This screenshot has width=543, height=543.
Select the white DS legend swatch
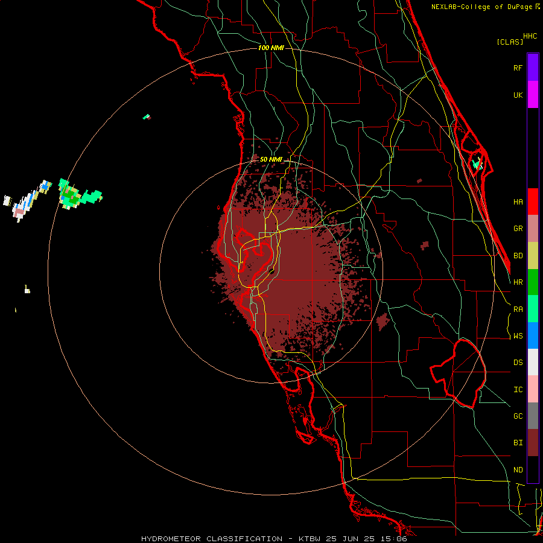[x=533, y=362]
